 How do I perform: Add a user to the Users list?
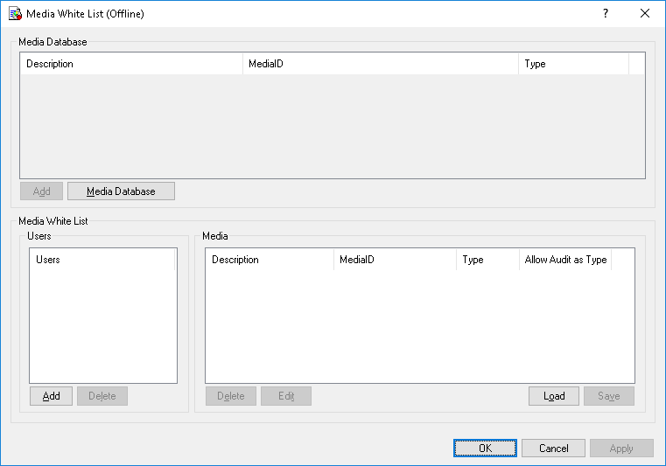click(x=51, y=396)
